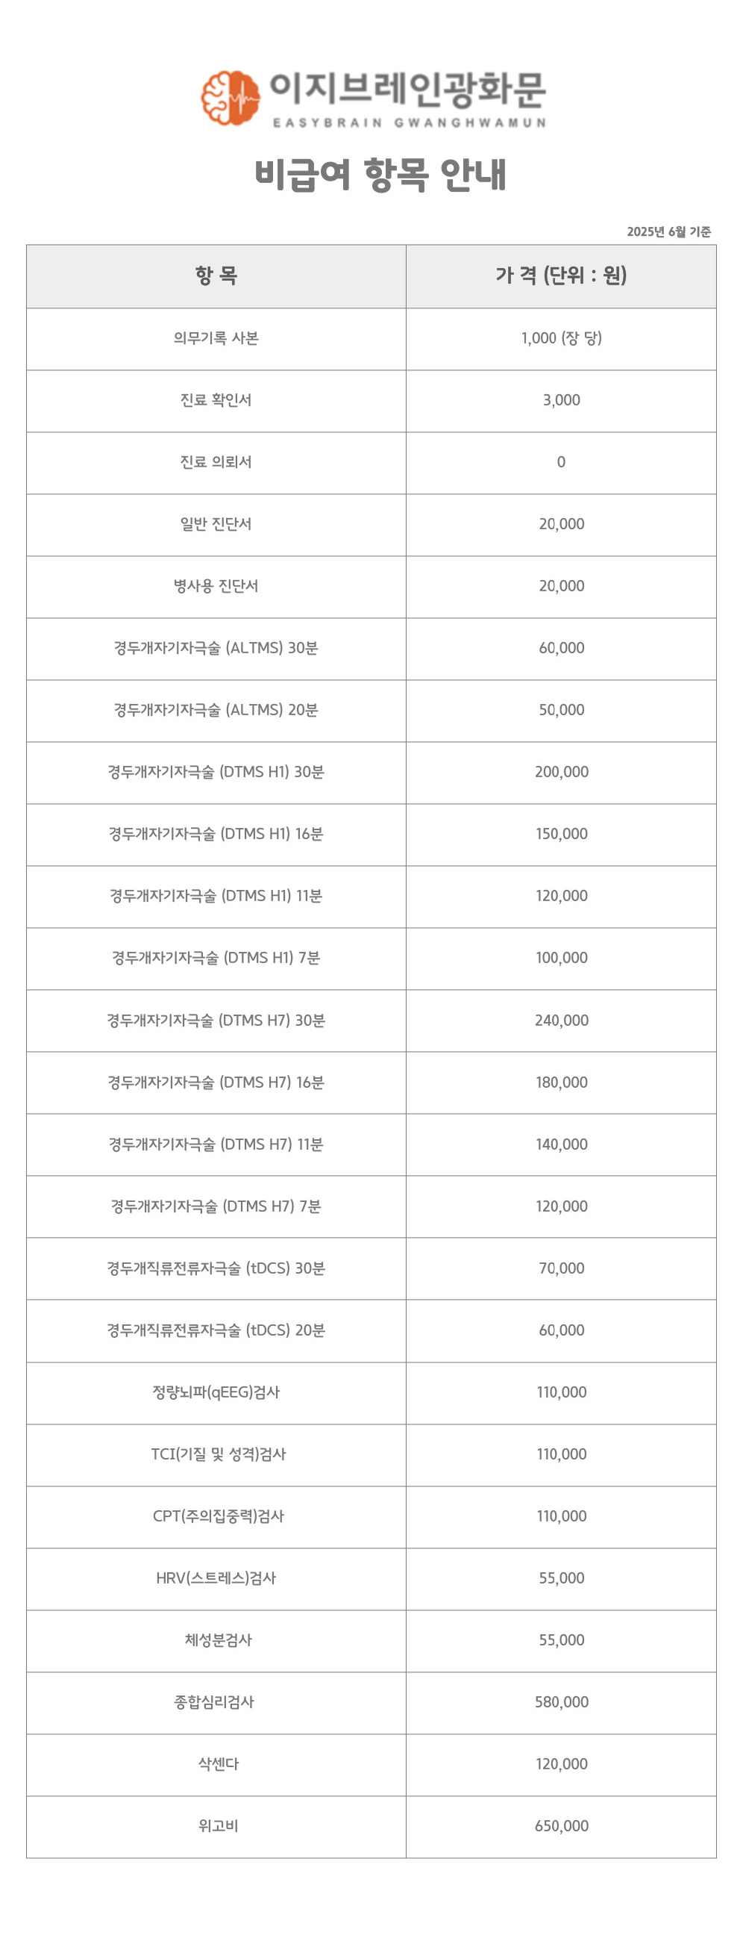Select the 항목 column header
746x1956 pixels.
pyautogui.click(x=216, y=276)
